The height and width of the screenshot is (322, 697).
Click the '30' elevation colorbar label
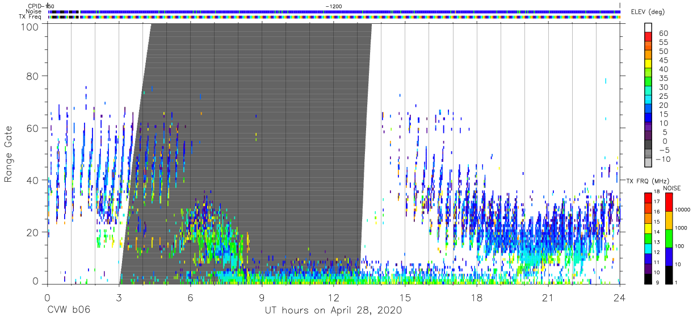coord(663,87)
